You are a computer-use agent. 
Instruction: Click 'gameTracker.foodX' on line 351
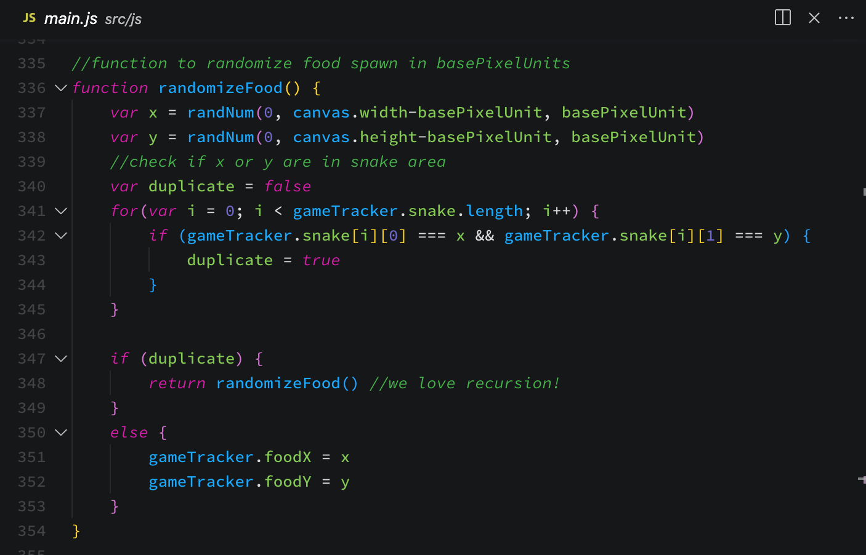tap(230, 457)
